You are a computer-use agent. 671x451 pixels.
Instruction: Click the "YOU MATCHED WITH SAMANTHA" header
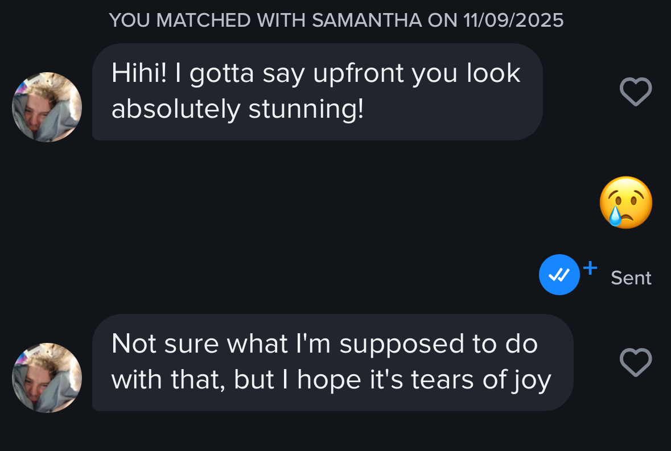(336, 20)
